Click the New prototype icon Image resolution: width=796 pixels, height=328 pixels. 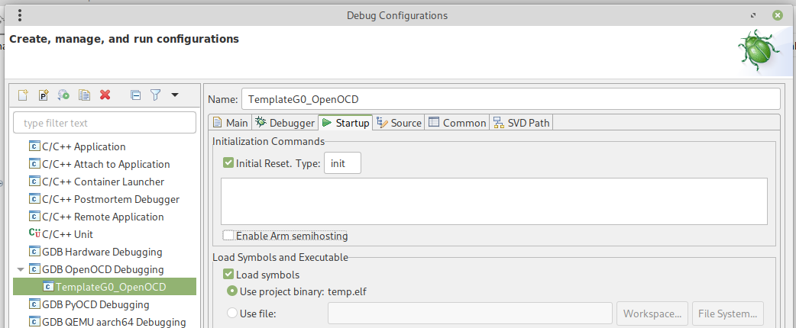click(x=44, y=95)
